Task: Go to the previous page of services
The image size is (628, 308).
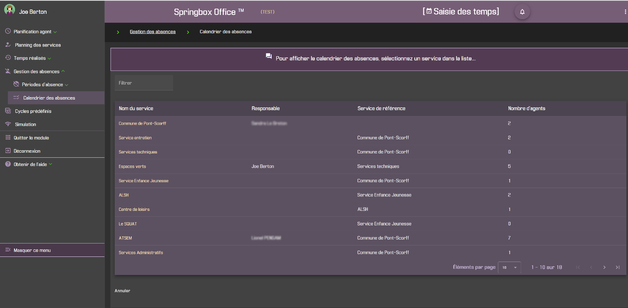Action: click(x=591, y=267)
